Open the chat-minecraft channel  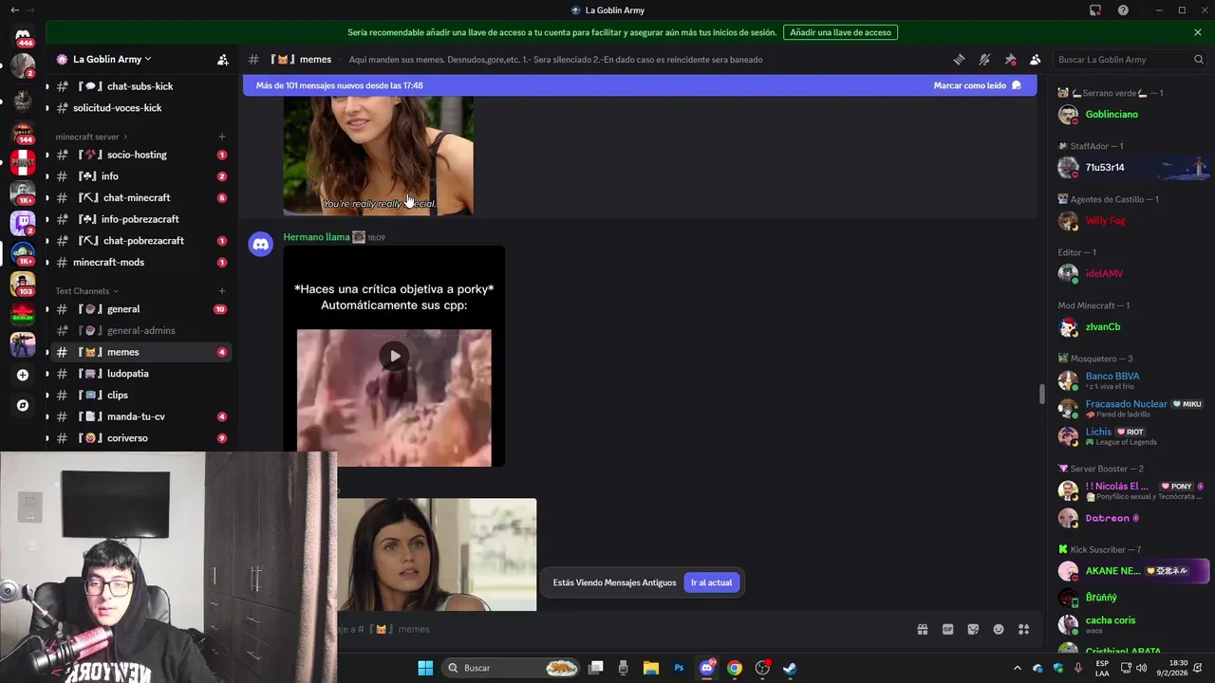click(x=140, y=197)
